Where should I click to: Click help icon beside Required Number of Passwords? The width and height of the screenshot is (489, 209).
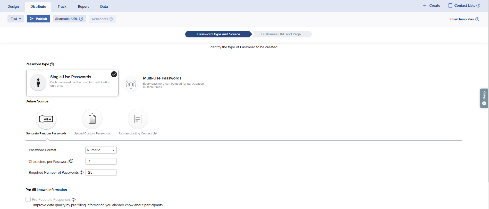(x=81, y=173)
